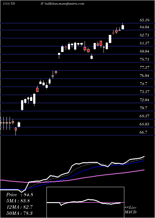Click the 73.37 price axis label
Image resolution: width=155 pixels, height=218 pixels.
(x=144, y=92)
